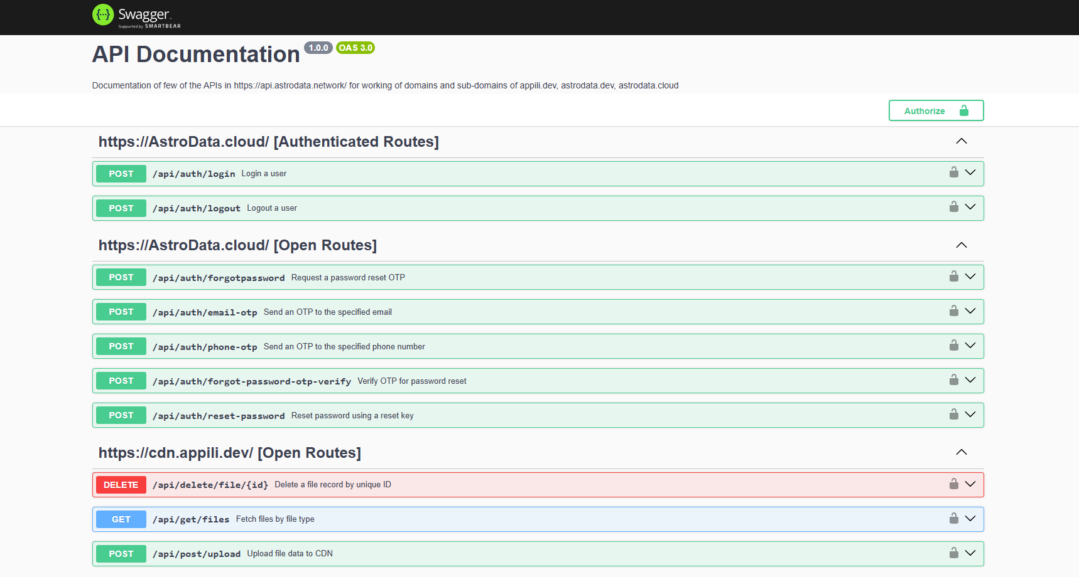Open /api/auth/forgot-password-otp-verify path link

point(252,381)
